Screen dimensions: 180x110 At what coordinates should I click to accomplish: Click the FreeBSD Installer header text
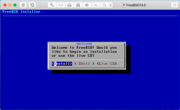[21, 12]
